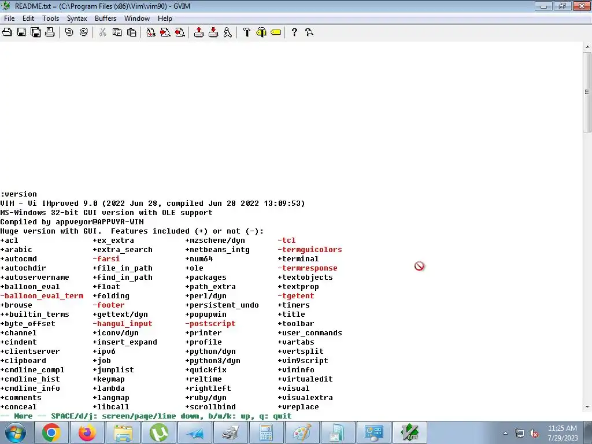Click the '+persistent_undo' feature entry
Viewport: 592px width, 444px height.
222,305
